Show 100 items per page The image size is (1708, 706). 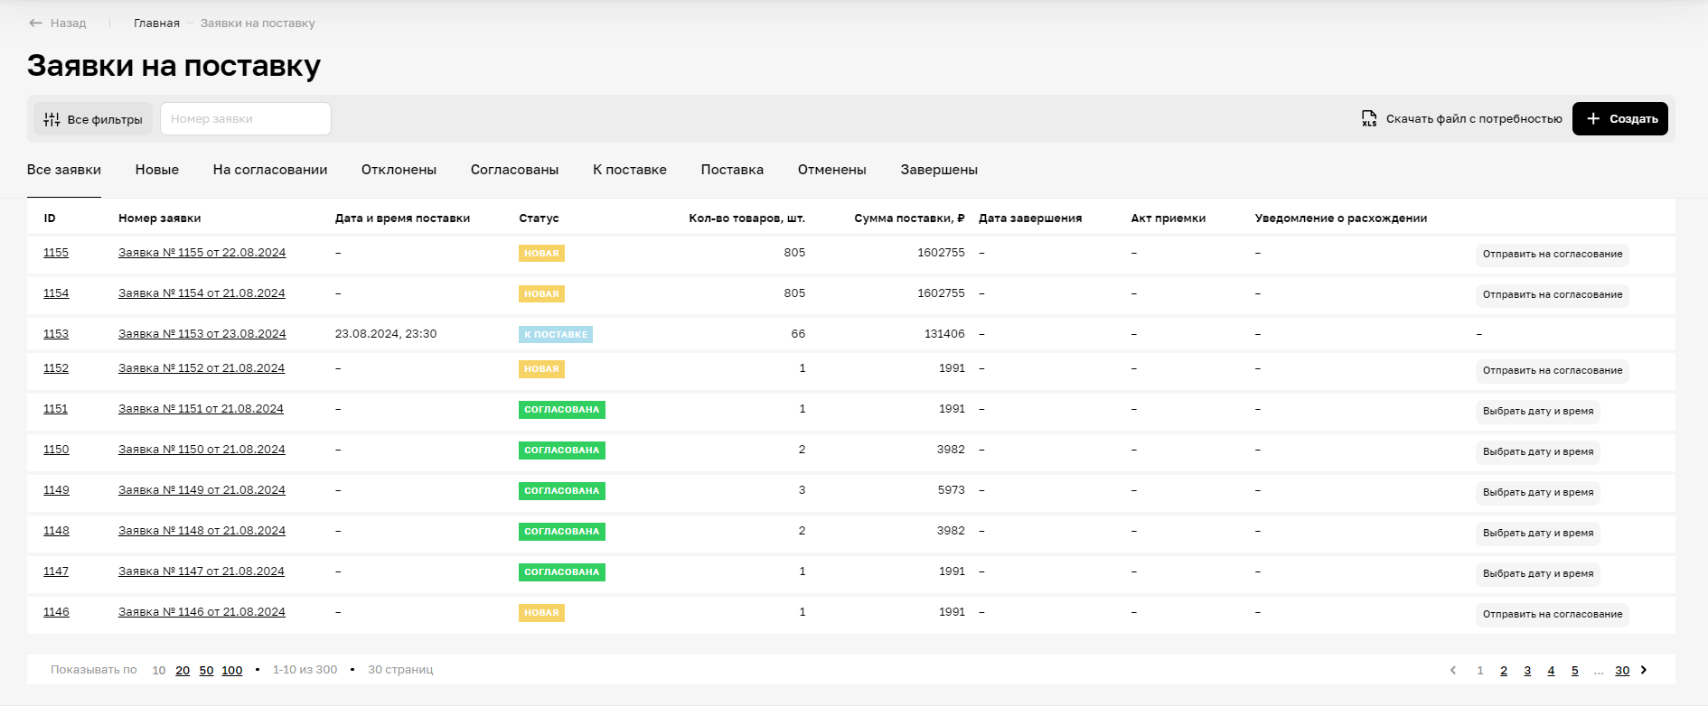tap(232, 670)
